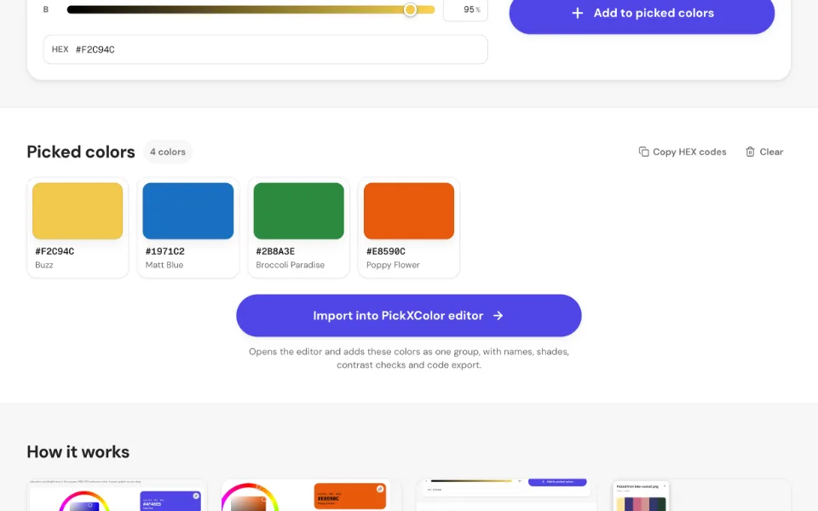Click the #1971C2 hex code text
The width and height of the screenshot is (818, 511).
coord(164,251)
